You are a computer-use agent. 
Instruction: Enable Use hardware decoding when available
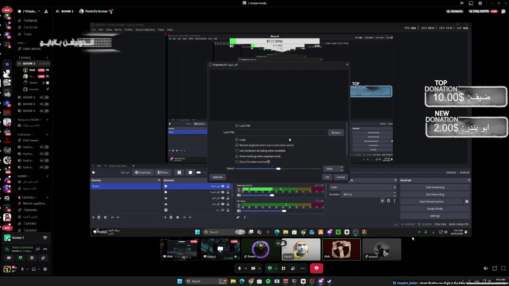pyautogui.click(x=237, y=151)
